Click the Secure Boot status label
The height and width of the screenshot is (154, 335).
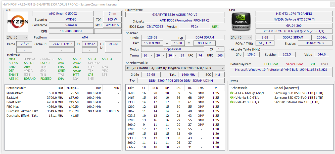[x=294, y=64]
